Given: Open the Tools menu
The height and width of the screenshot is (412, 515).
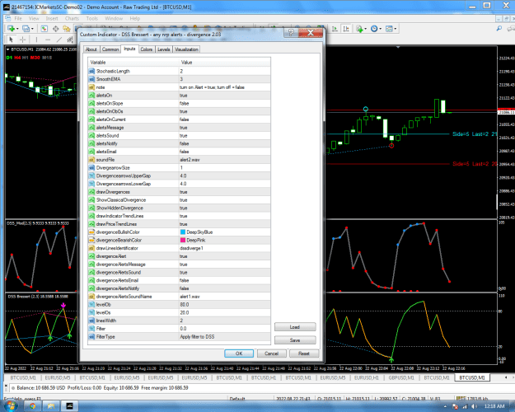Looking at the screenshot, I should click(91, 18).
